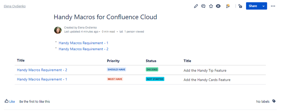281x111 pixels.
Task: Click the orange tag icon in toolbar
Action: click(x=228, y=6)
